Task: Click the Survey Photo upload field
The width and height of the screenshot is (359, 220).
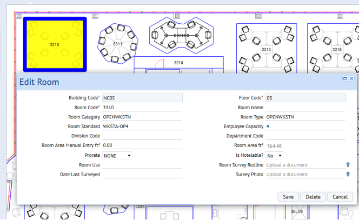Action: [305, 175]
